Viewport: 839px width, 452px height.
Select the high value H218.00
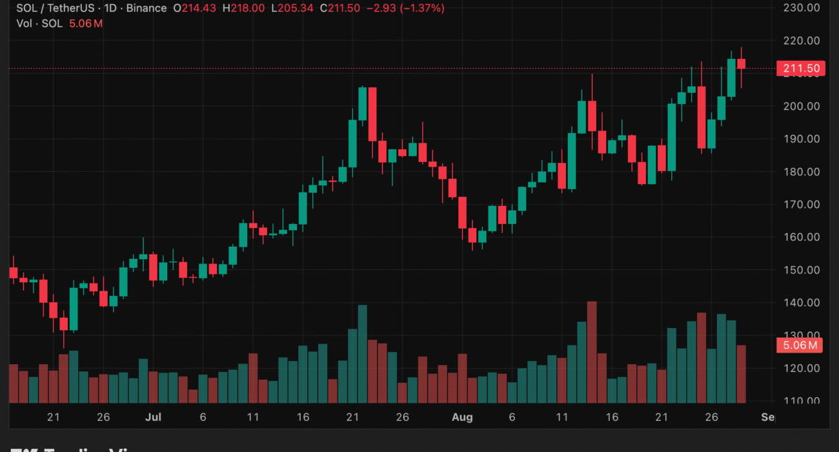point(243,8)
